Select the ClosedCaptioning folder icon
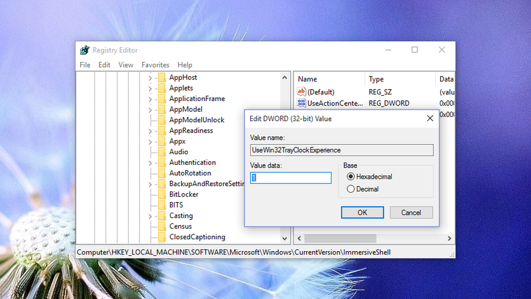This screenshot has width=531, height=299. coord(162,237)
